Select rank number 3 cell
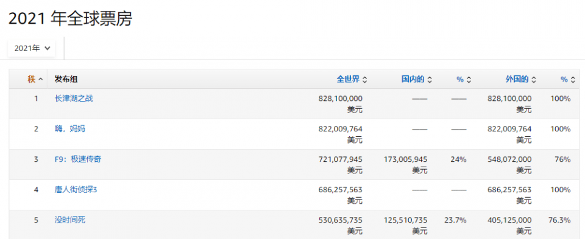 click(x=36, y=159)
